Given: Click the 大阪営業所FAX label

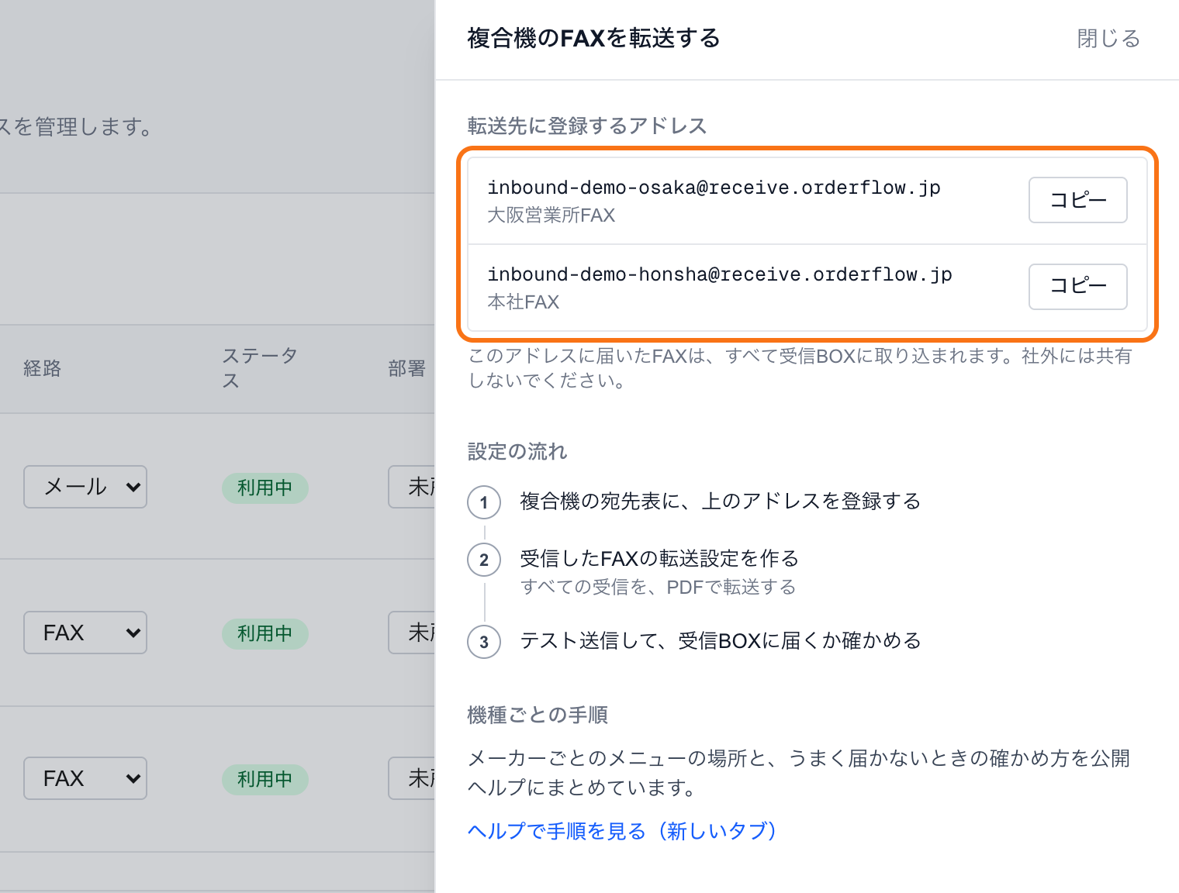Looking at the screenshot, I should 551,215.
